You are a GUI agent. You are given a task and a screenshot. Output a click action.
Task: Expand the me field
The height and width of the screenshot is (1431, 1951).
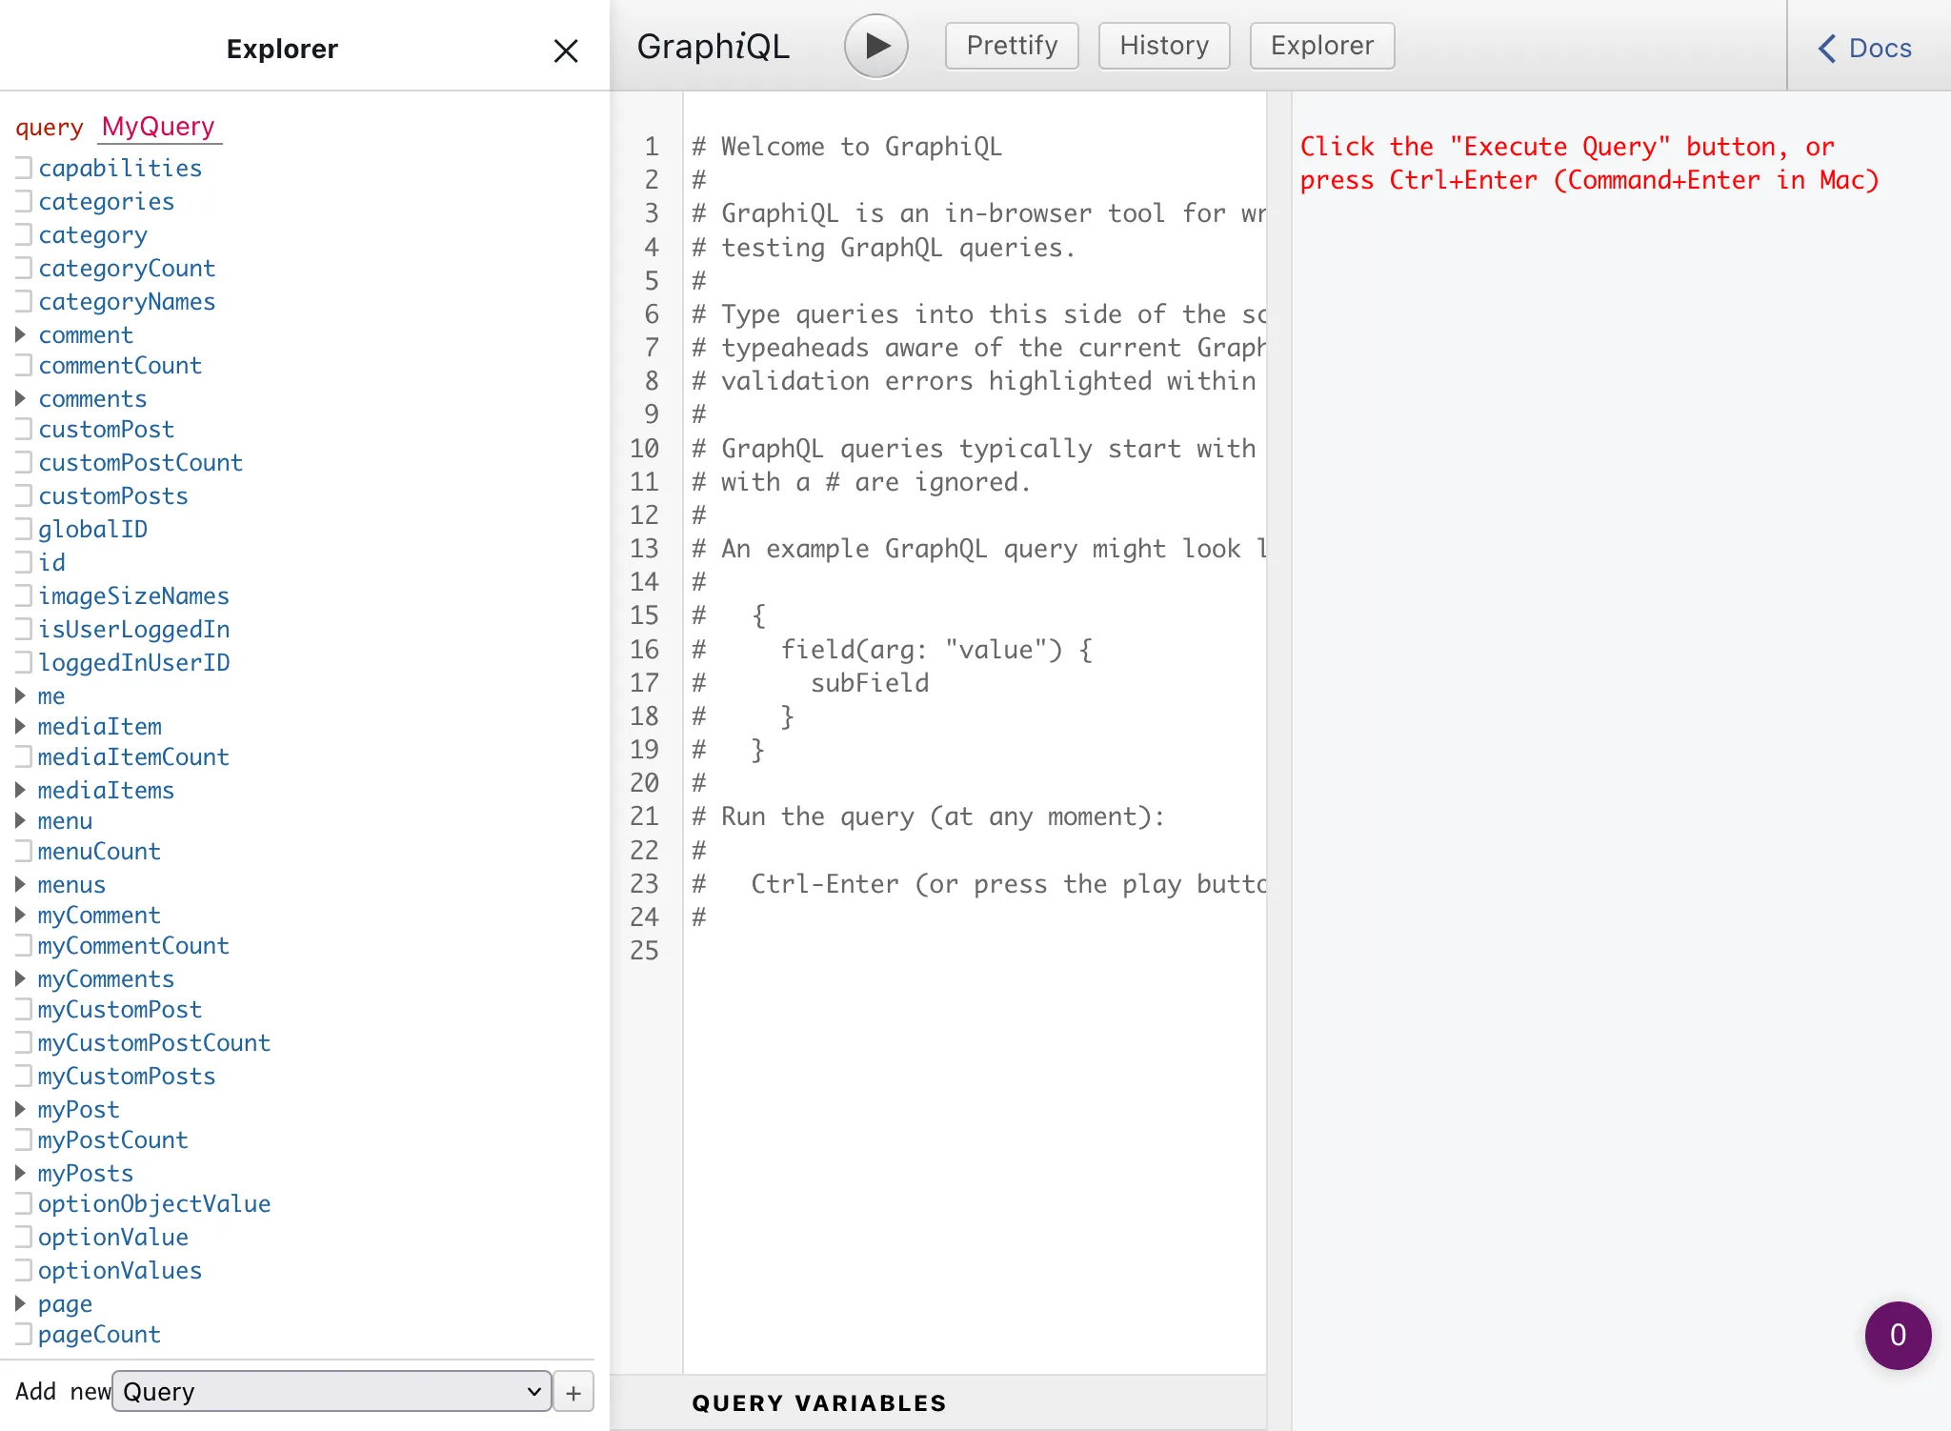click(21, 695)
